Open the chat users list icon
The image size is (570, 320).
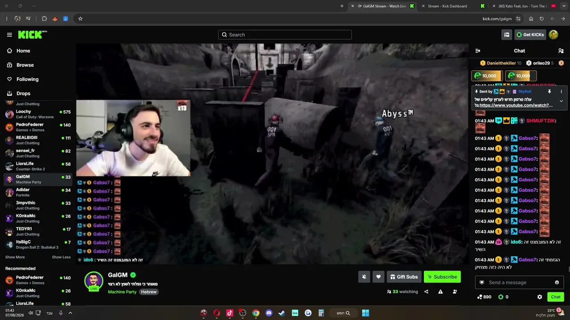click(x=561, y=51)
